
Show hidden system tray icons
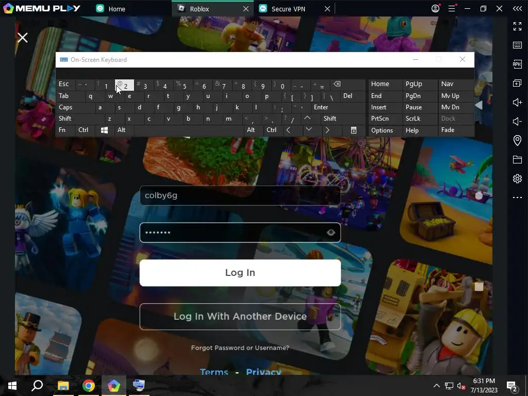(436, 386)
